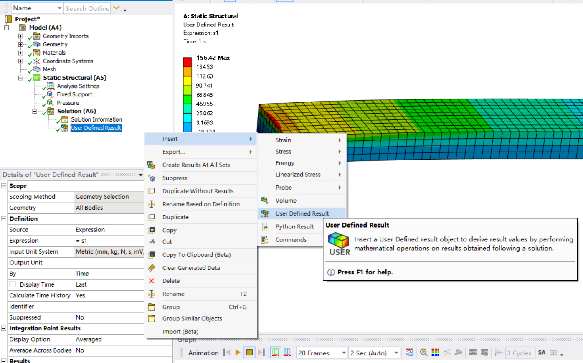The height and width of the screenshot is (363, 583).
Task: Collapse the Static Structural (A5) node
Action: point(20,78)
